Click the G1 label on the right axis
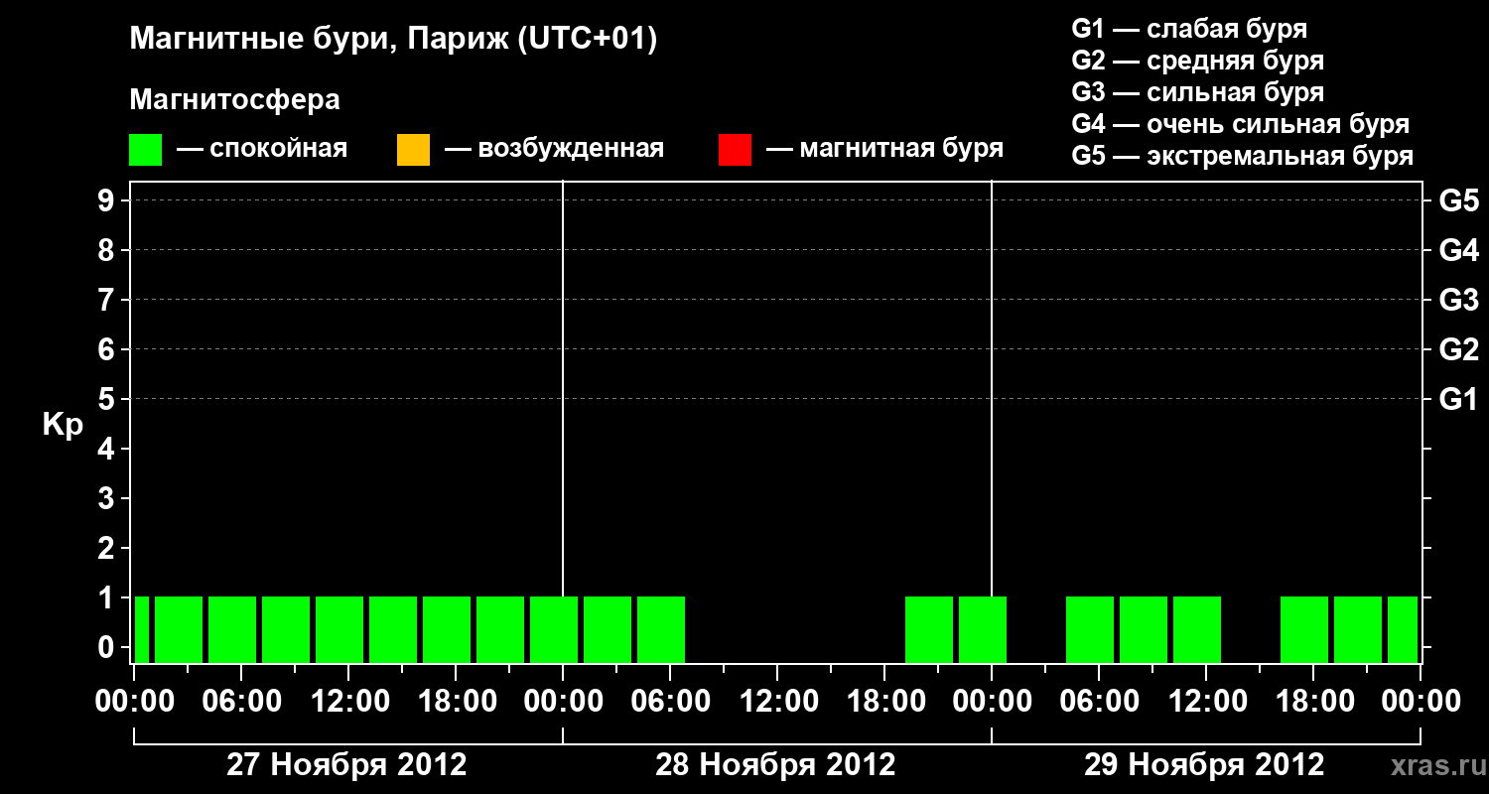This screenshot has height=794, width=1489. click(x=1459, y=399)
